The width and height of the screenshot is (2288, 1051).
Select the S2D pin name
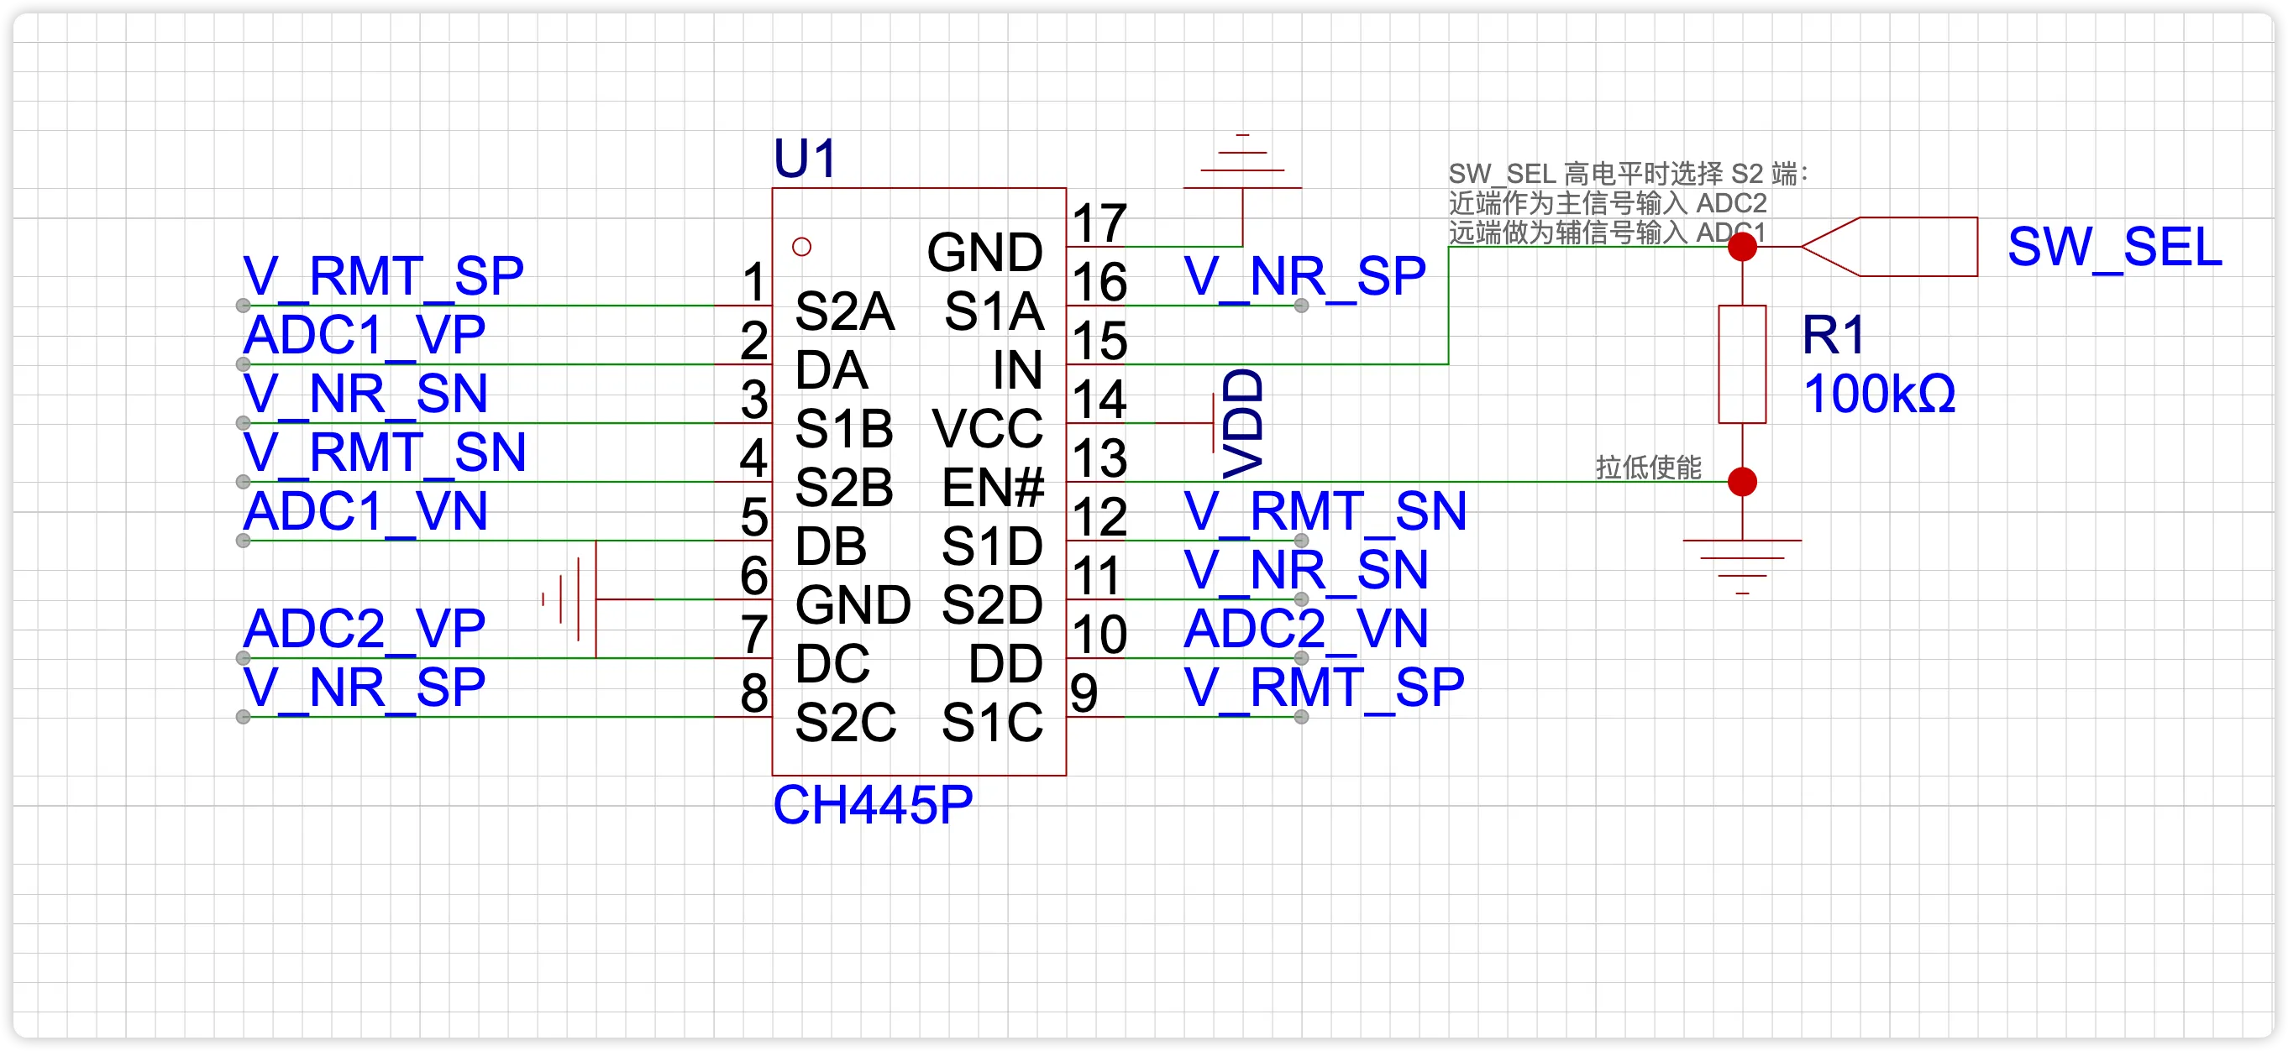992,605
